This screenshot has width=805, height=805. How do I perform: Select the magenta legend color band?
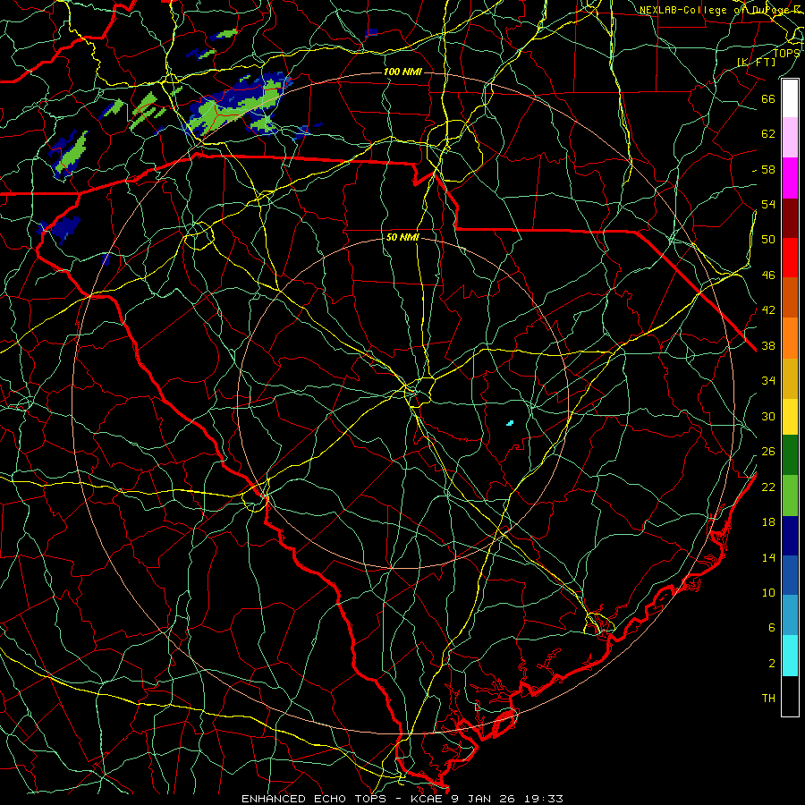tap(790, 178)
